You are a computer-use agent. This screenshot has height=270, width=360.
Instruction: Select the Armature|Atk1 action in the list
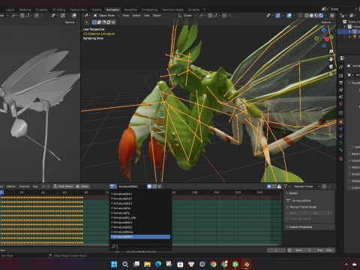pos(140,193)
